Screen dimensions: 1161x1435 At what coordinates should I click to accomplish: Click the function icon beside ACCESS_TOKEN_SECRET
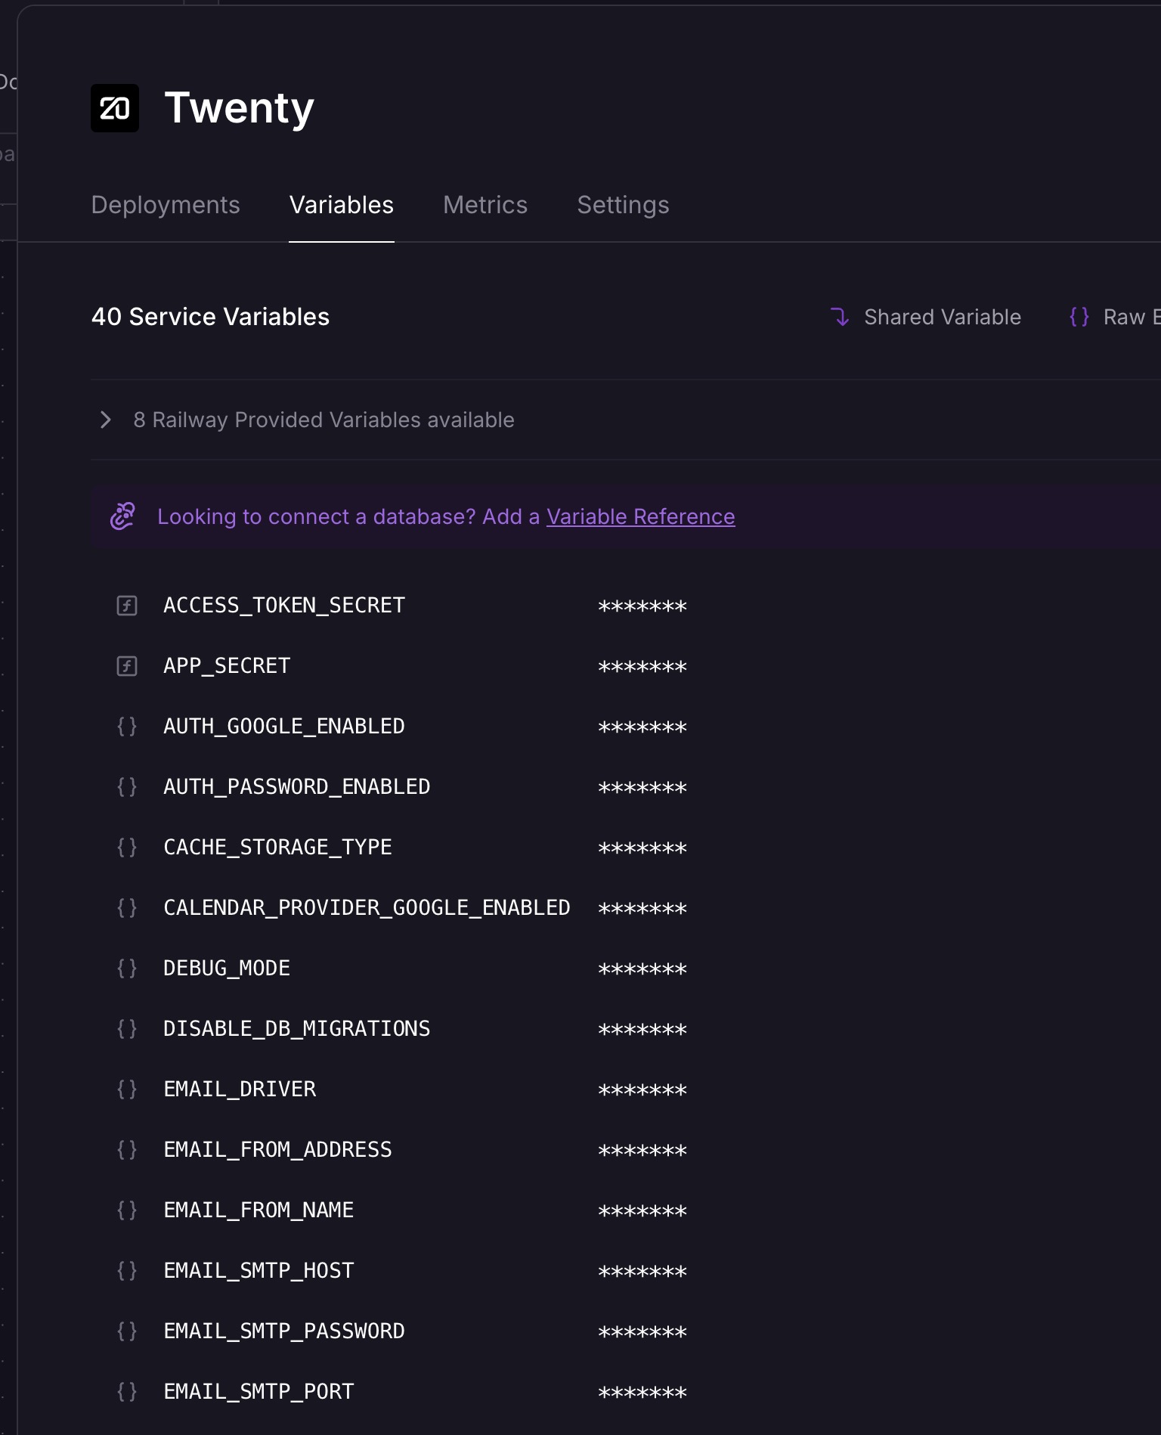click(x=127, y=606)
